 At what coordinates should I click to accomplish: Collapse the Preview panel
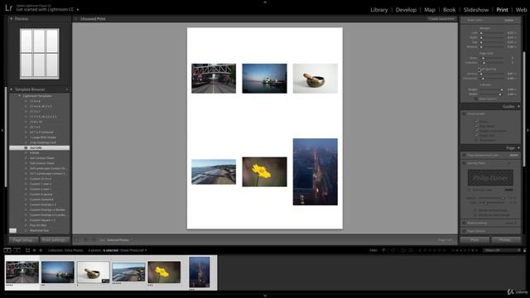(x=11, y=18)
